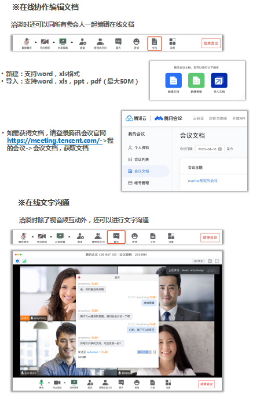Toggle the crossed-out camera icon in top toolbar

point(45,42)
